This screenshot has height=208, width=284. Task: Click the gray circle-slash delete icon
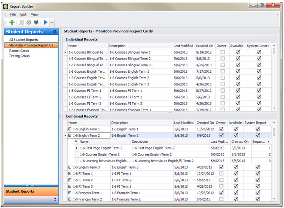point(28,22)
